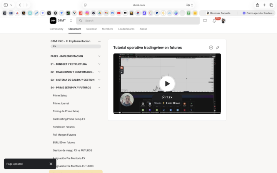Click the Search input field
This screenshot has height=173, width=277.
click(x=138, y=21)
